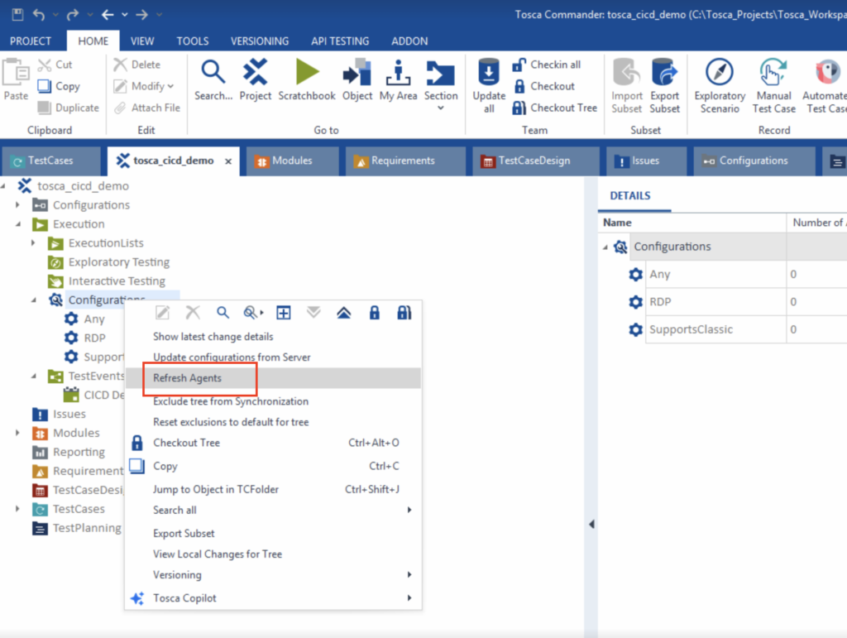Click the Cut button
The height and width of the screenshot is (638, 847).
[x=55, y=65]
